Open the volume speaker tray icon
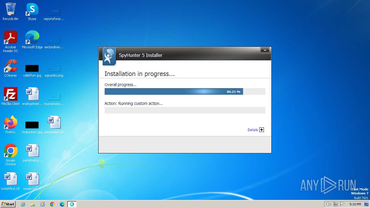Viewport: 370px width, 208px height. (328, 204)
